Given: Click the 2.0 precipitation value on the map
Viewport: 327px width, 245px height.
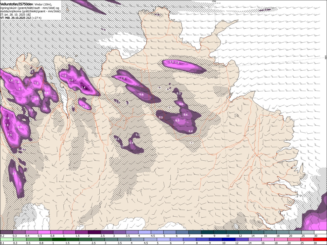Looking at the screenshot, I should coord(71,80).
